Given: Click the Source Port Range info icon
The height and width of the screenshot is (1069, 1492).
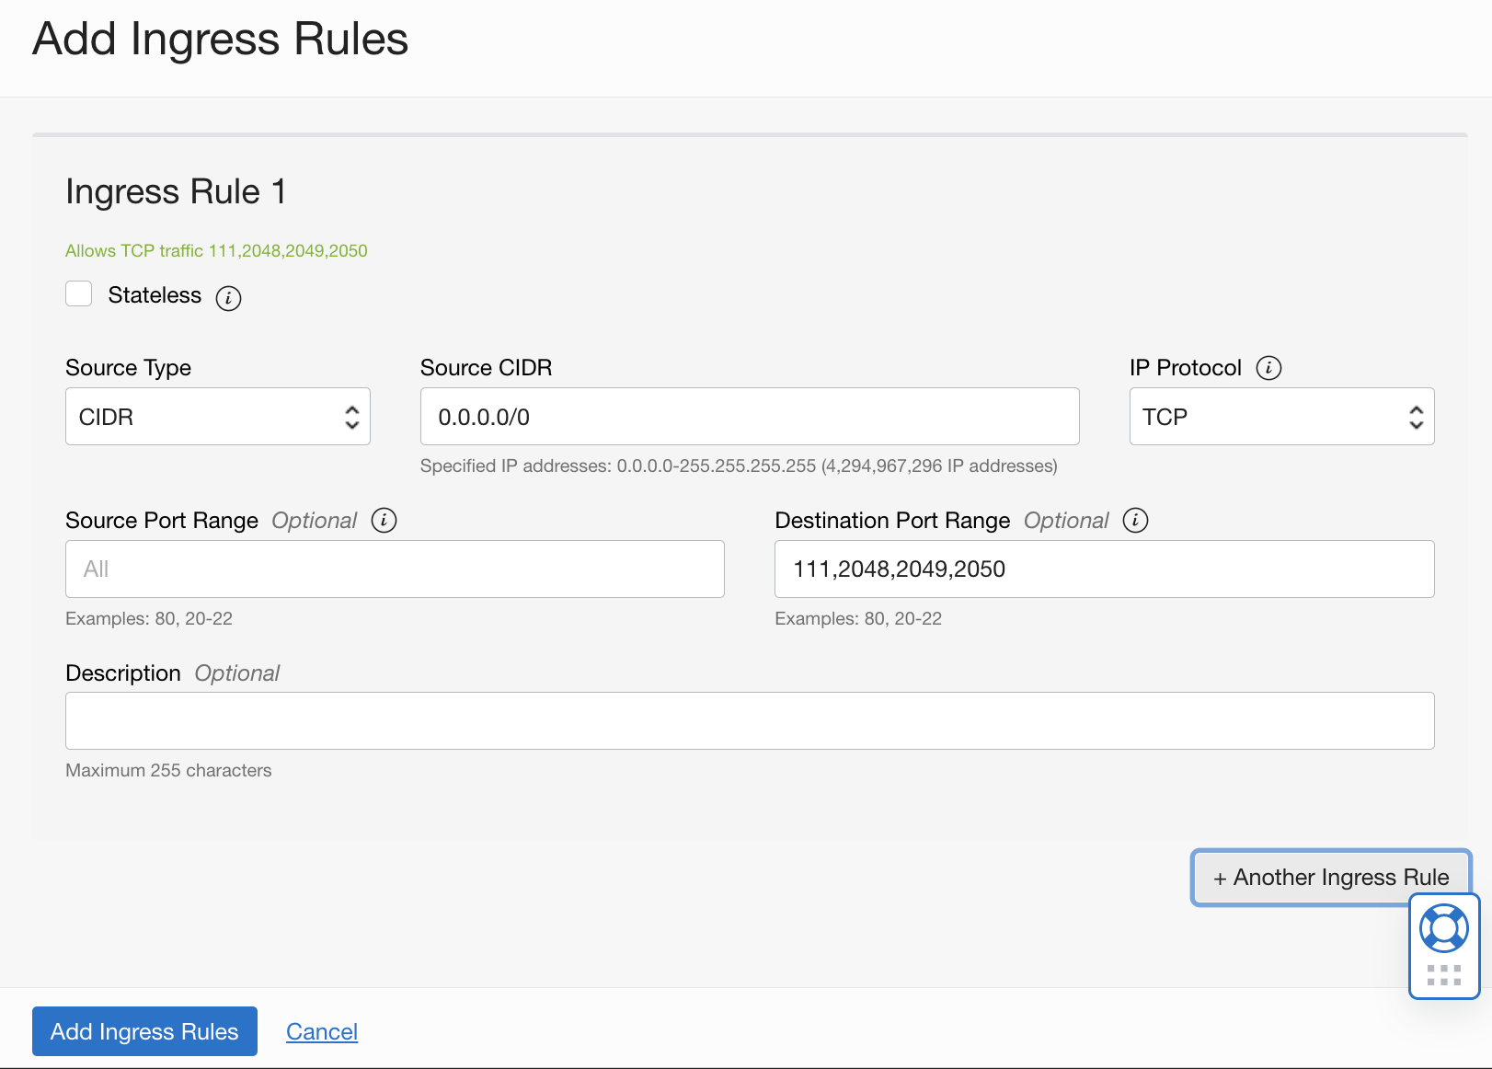Looking at the screenshot, I should click(x=384, y=521).
